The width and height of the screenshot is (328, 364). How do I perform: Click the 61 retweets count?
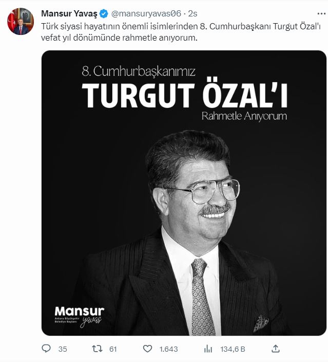click(113, 349)
